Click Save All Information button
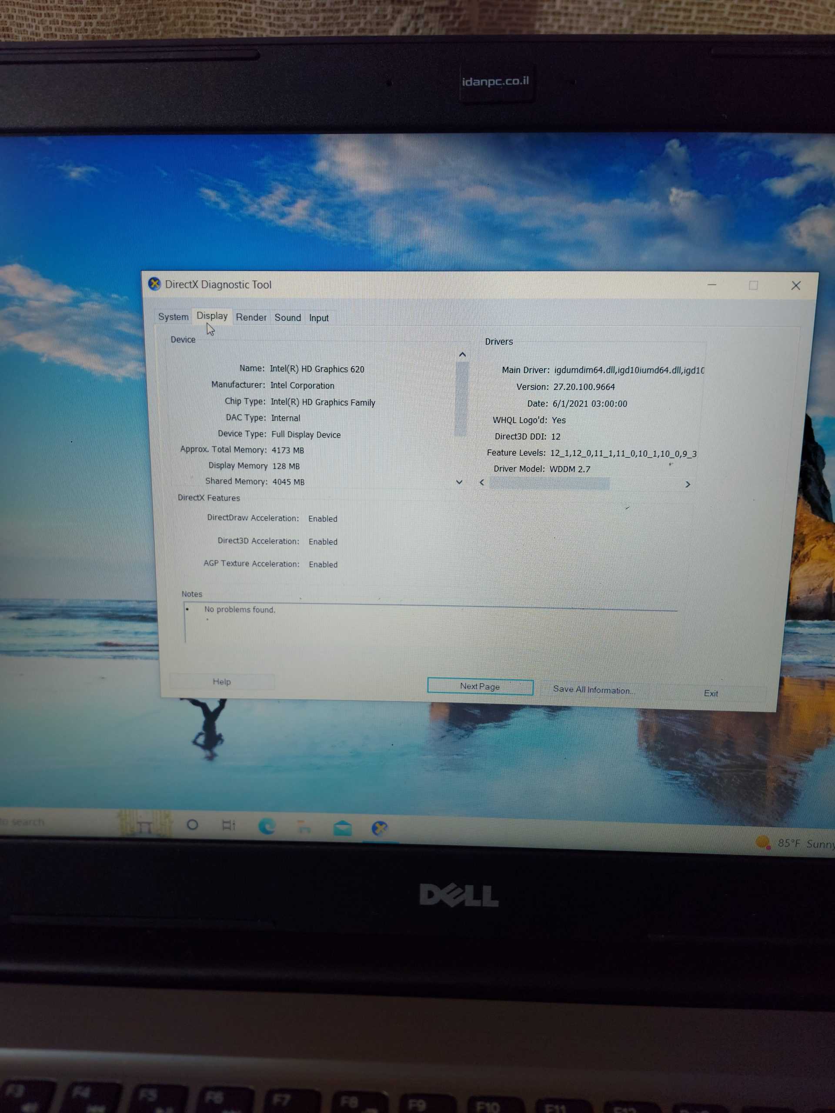This screenshot has width=835, height=1113. click(x=593, y=690)
